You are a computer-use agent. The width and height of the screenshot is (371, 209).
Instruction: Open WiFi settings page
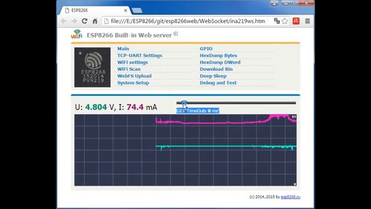pos(133,62)
